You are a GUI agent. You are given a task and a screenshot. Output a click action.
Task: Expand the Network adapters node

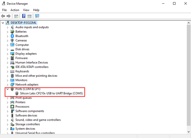[x=8, y=85]
